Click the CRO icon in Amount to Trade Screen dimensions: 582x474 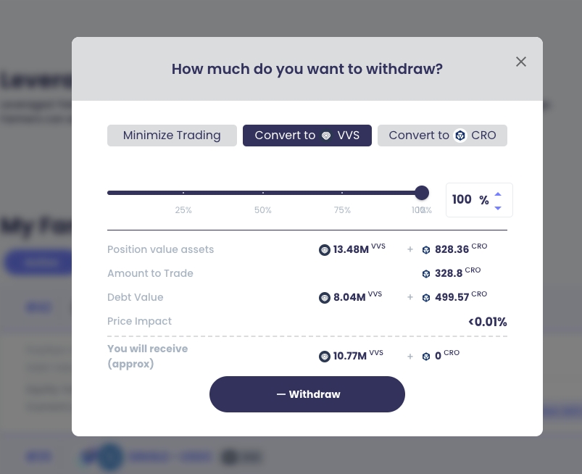pos(426,274)
